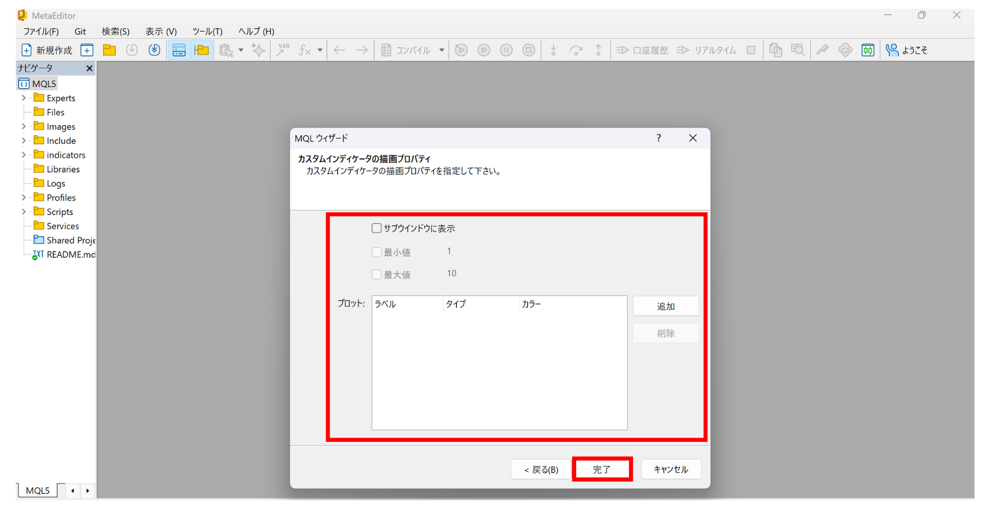Open the compile dropdown arrow

(442, 50)
